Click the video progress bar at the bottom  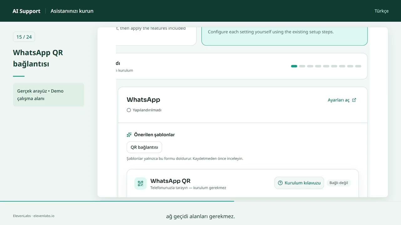[200, 201]
